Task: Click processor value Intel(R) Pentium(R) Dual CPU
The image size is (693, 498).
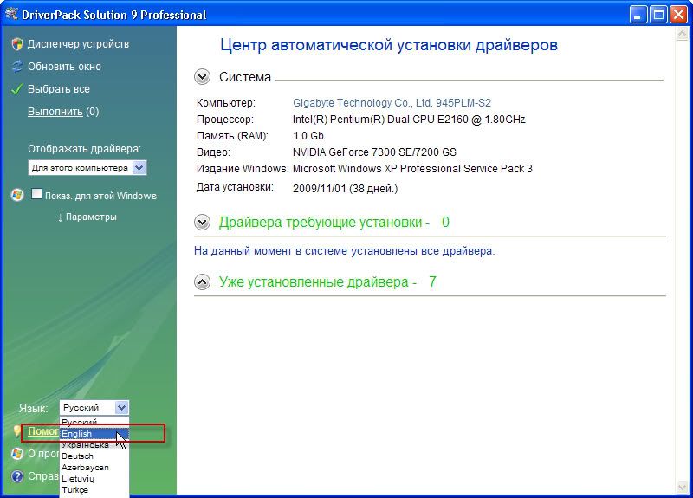Action: pos(409,120)
